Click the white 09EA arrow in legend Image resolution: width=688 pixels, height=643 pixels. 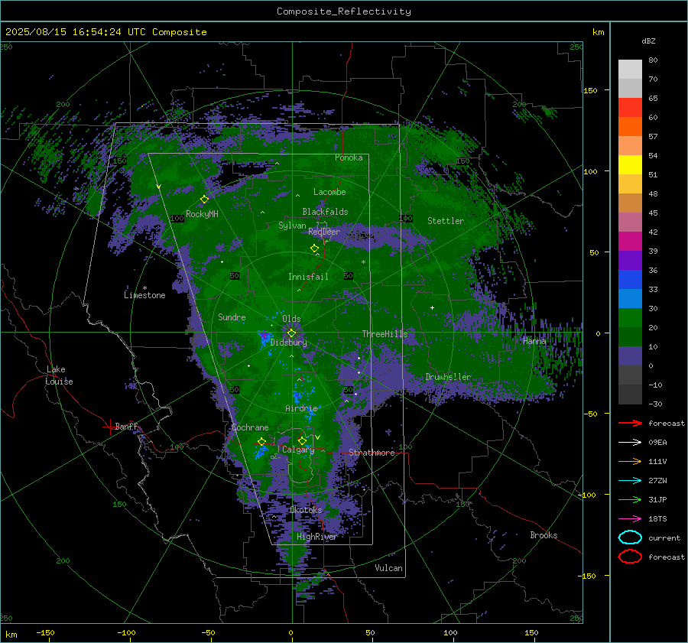point(630,443)
